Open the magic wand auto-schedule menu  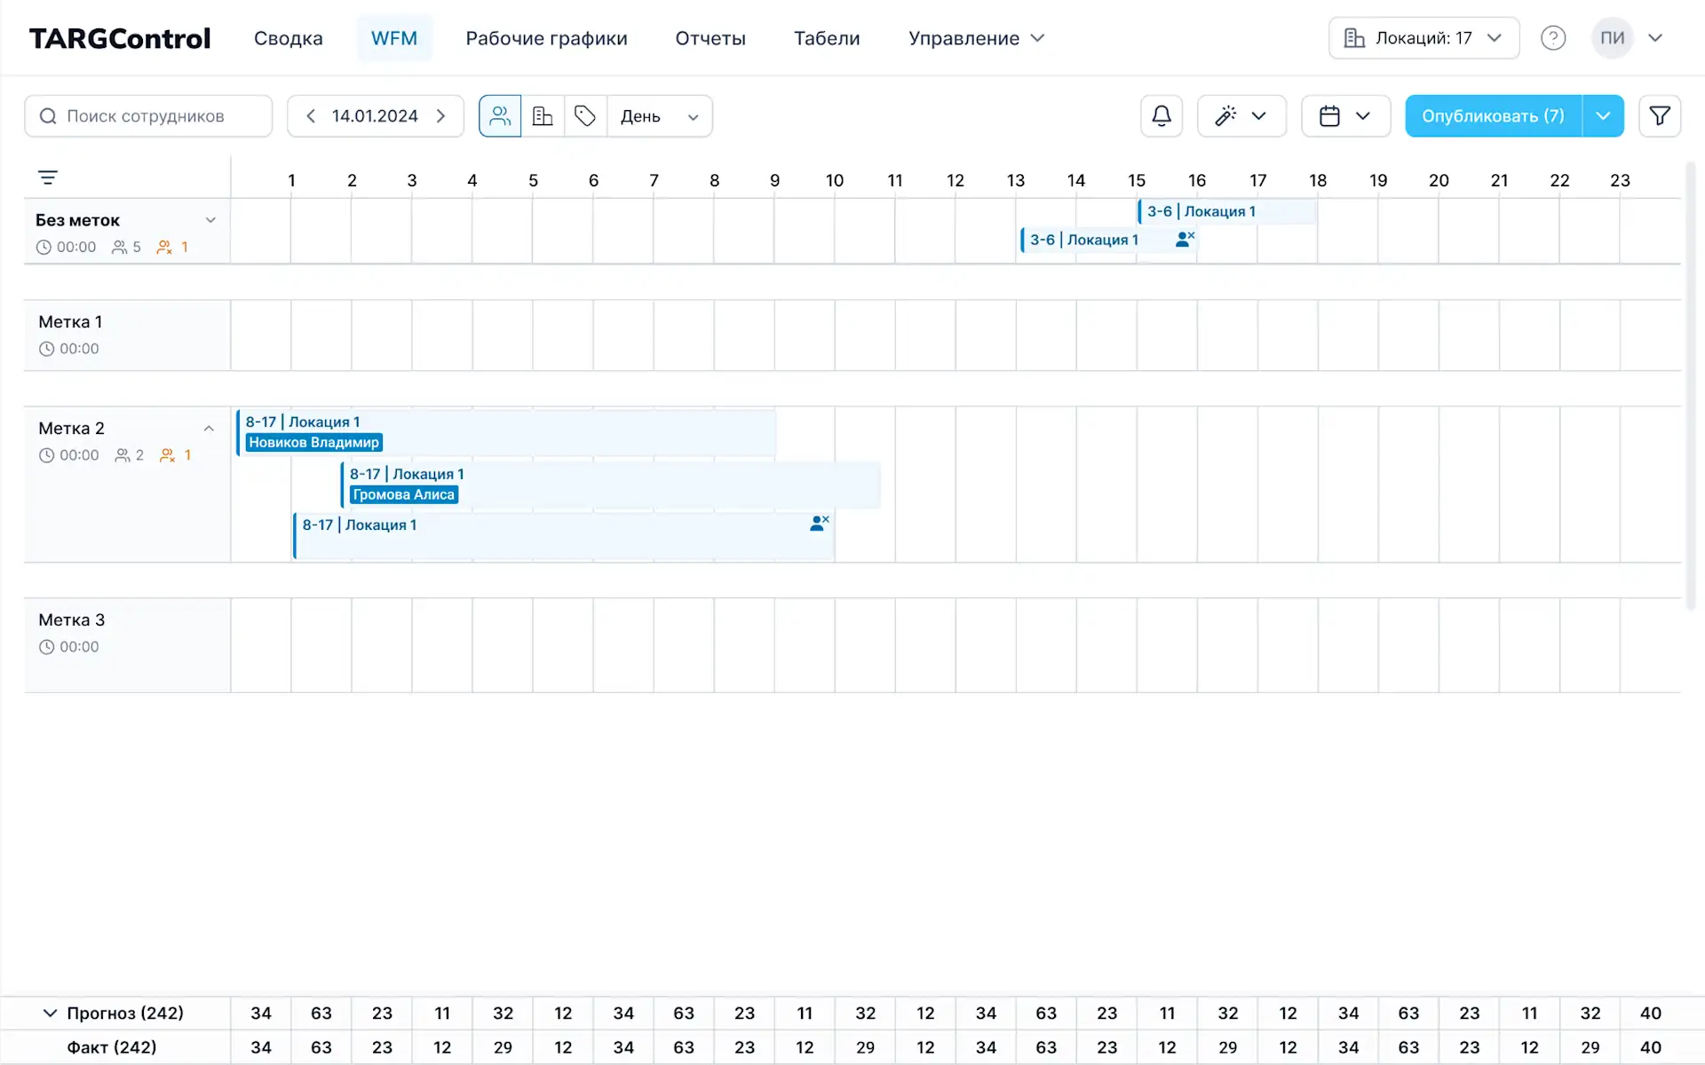[1241, 116]
